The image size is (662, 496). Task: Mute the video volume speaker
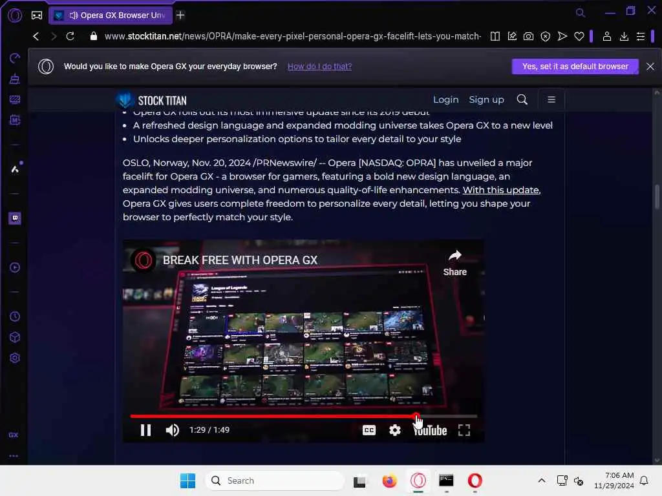pyautogui.click(x=172, y=429)
